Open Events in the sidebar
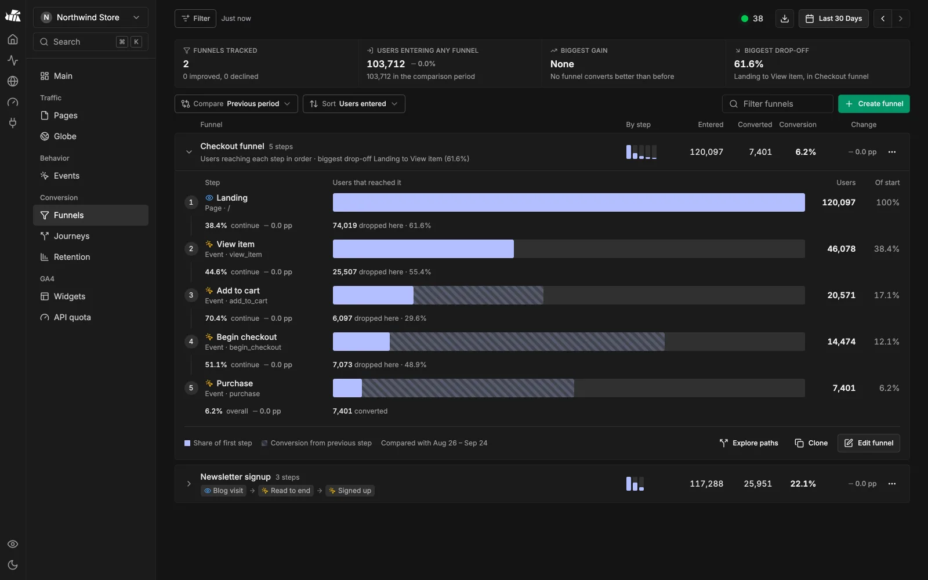 coord(90,176)
